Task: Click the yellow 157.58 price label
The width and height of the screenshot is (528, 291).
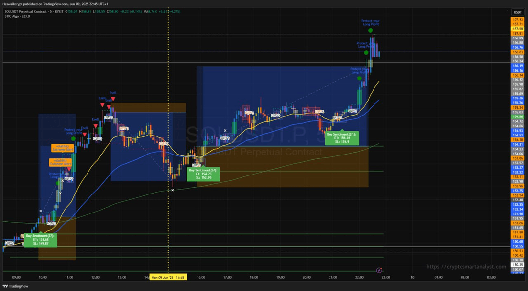Action: point(518,29)
